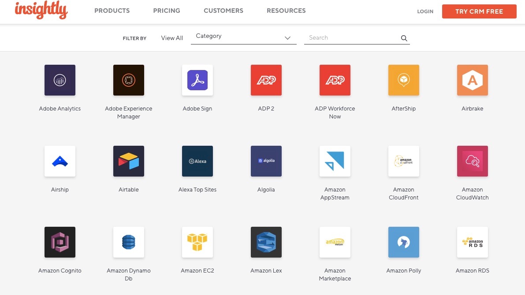Click the "Airship" label
525x295 pixels.
coord(60,190)
